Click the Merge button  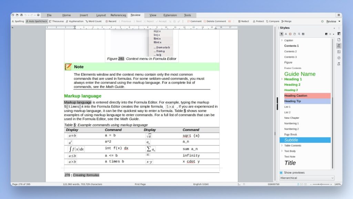286,21
